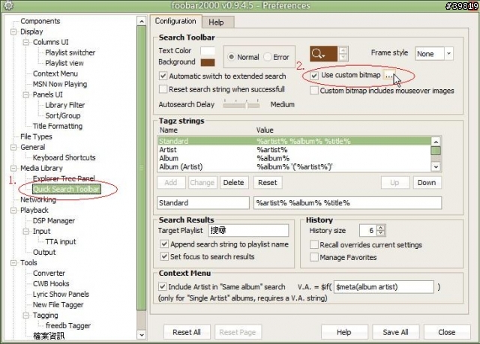Select Playlist switcher in tree
The height and width of the screenshot is (344, 480).
tap(70, 52)
